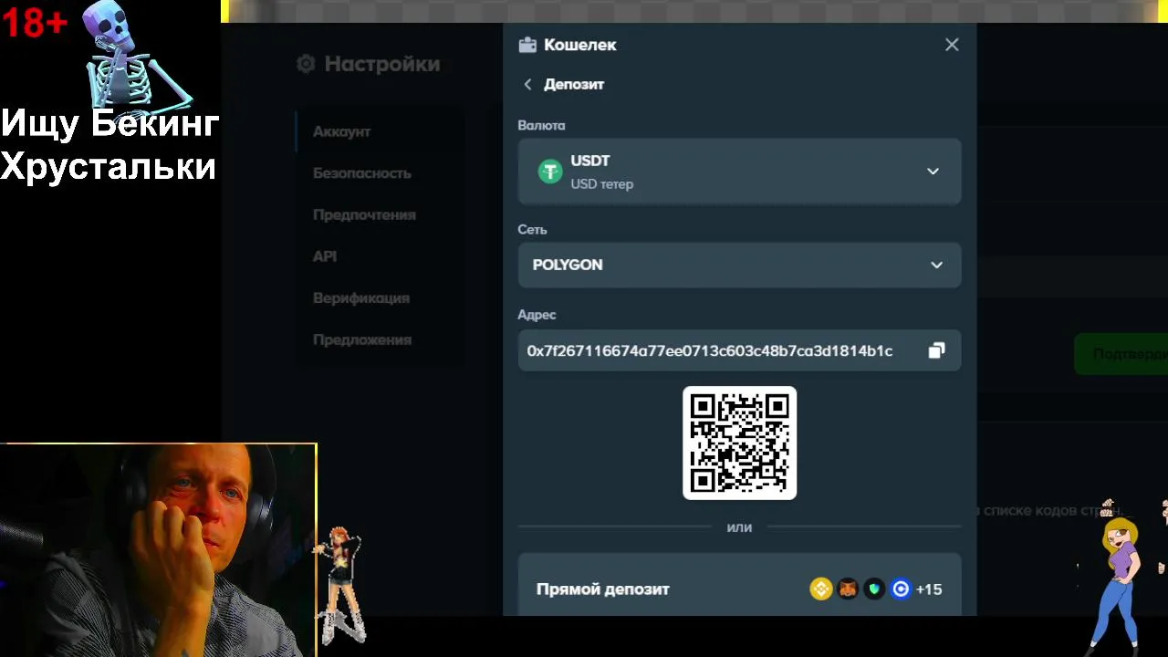Click the green USDT tether coin icon

click(x=550, y=172)
